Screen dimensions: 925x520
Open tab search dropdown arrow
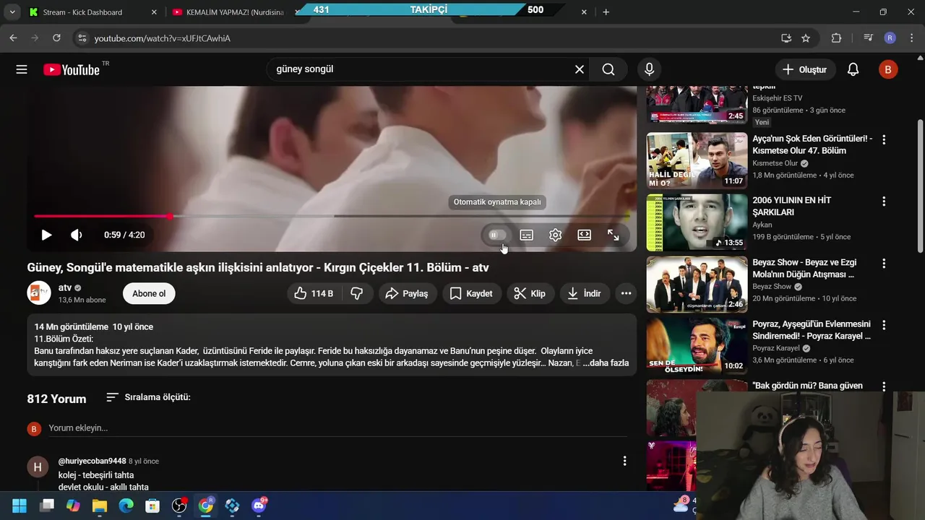click(x=12, y=12)
